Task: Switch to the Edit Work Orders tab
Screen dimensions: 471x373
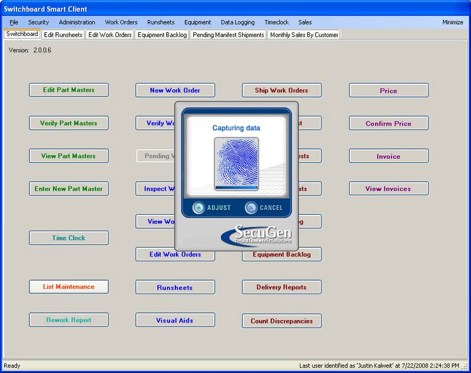Action: (x=110, y=35)
